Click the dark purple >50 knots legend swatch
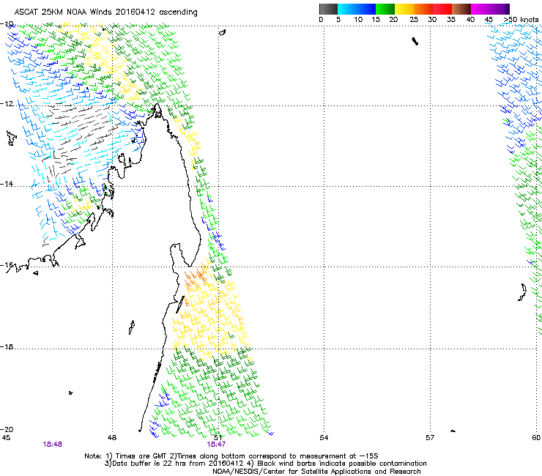 pos(507,9)
